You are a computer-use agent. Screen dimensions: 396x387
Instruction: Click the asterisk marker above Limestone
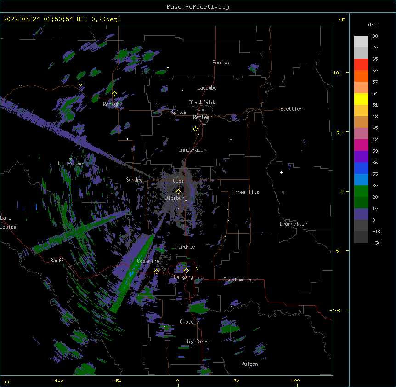tap(71, 159)
